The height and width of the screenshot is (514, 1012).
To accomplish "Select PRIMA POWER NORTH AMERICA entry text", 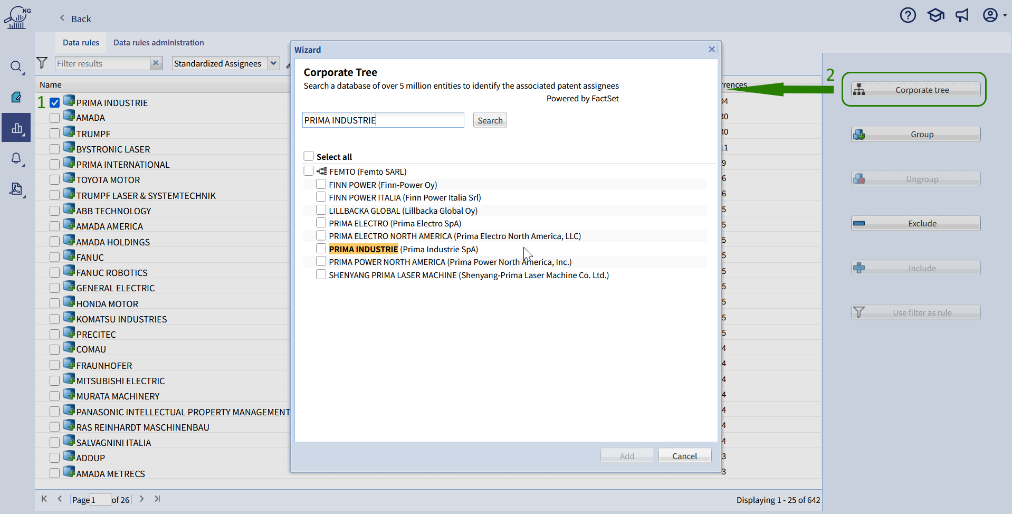I will [450, 262].
